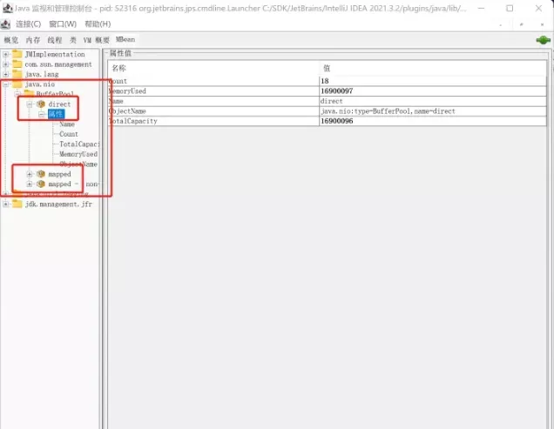Expand the jdk.management.jfr node
Viewport: 554px width, 429px height.
5,204
